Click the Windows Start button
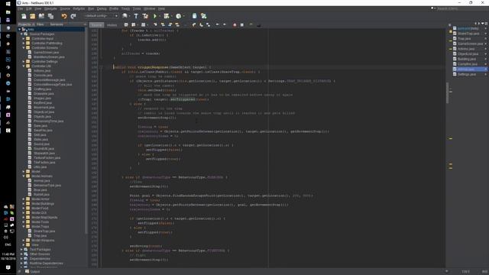 [x=8, y=4]
